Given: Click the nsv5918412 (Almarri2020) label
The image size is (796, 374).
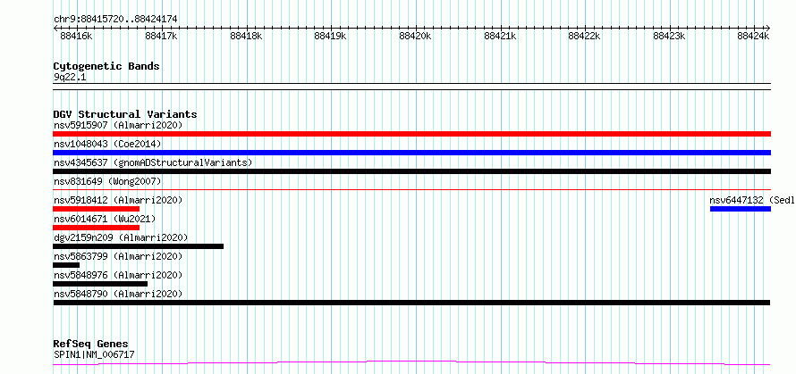Looking at the screenshot, I should click(x=118, y=200).
